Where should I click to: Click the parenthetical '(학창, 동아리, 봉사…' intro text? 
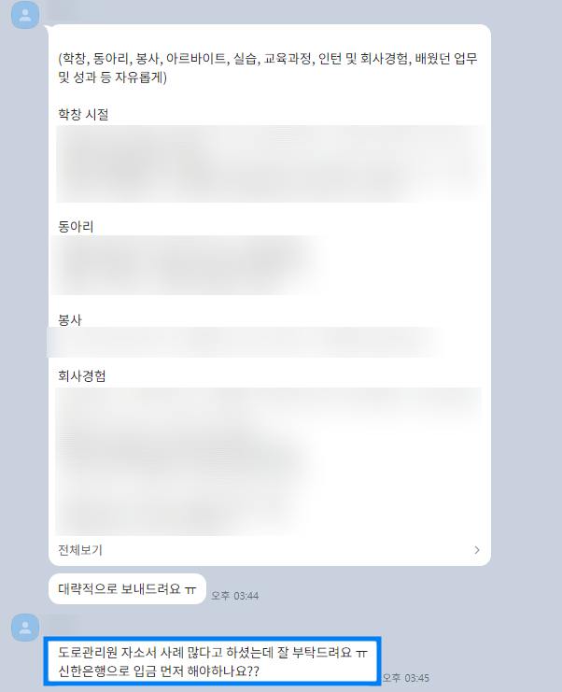tap(268, 67)
